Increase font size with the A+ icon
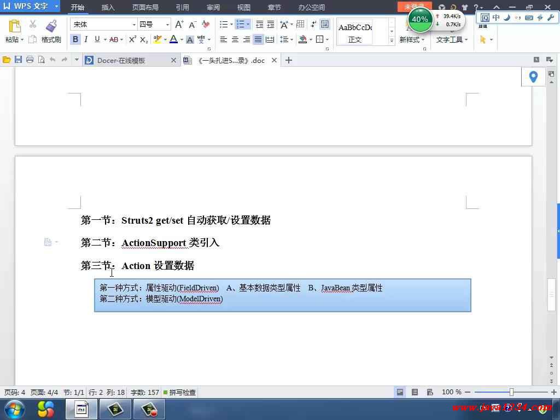 (179, 24)
